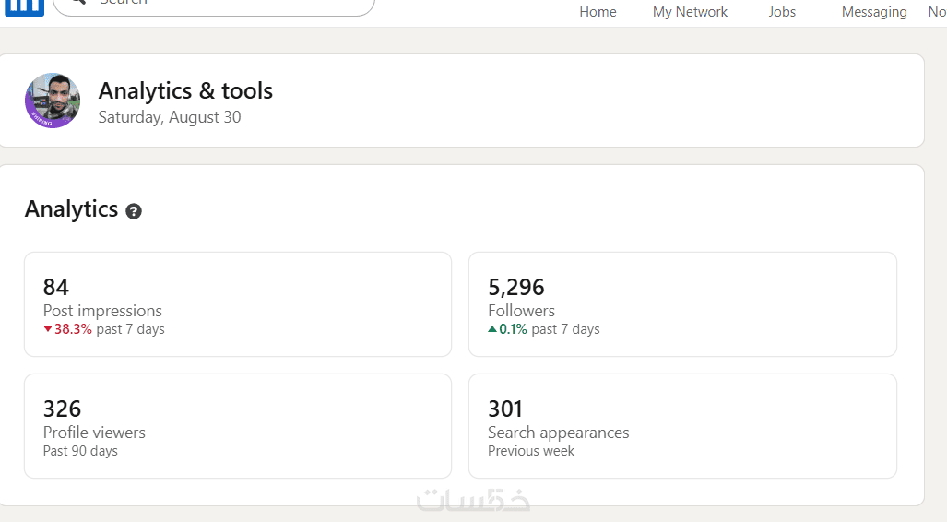The height and width of the screenshot is (522, 947).
Task: Open the profile photo avatar
Action: 53,101
